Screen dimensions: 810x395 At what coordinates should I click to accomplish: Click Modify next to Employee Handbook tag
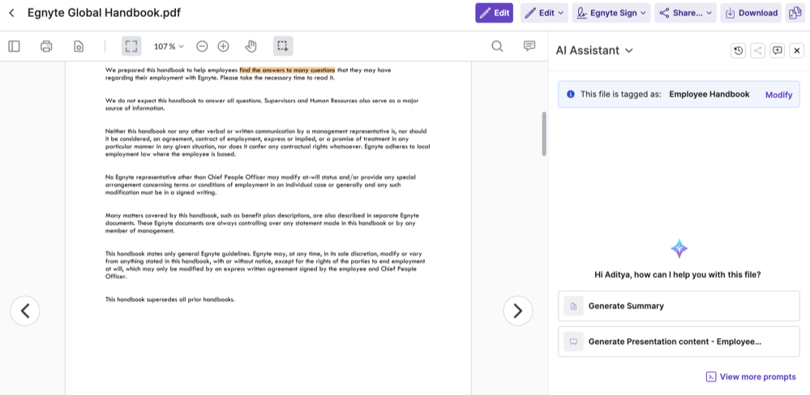tap(778, 95)
